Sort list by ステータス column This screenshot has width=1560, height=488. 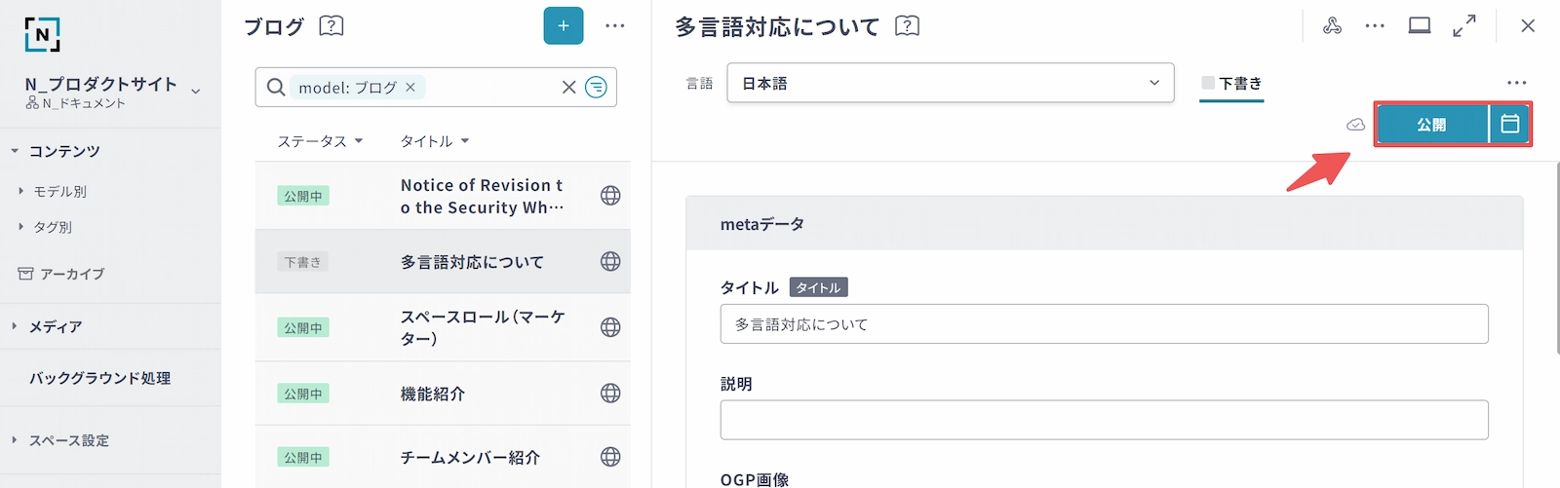pyautogui.click(x=320, y=141)
